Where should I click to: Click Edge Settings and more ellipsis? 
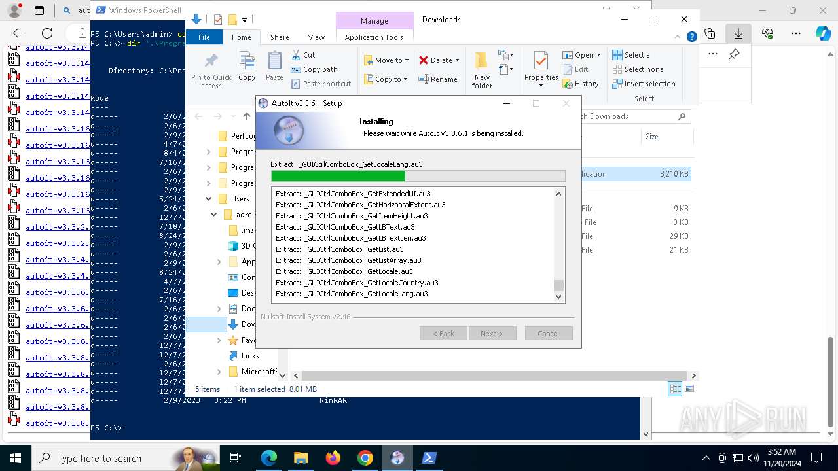796,33
